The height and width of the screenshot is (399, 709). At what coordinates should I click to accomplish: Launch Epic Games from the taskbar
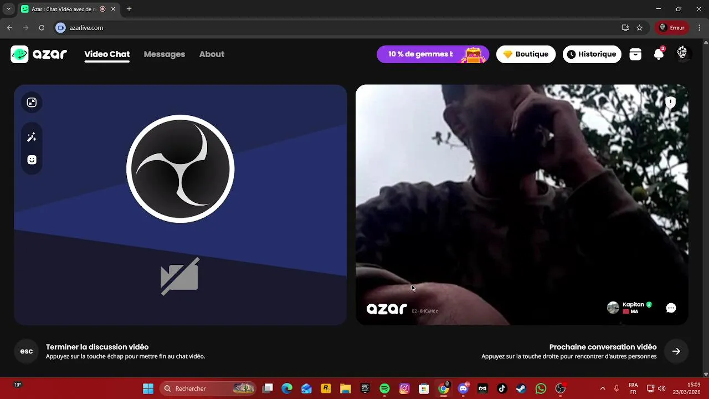365,388
